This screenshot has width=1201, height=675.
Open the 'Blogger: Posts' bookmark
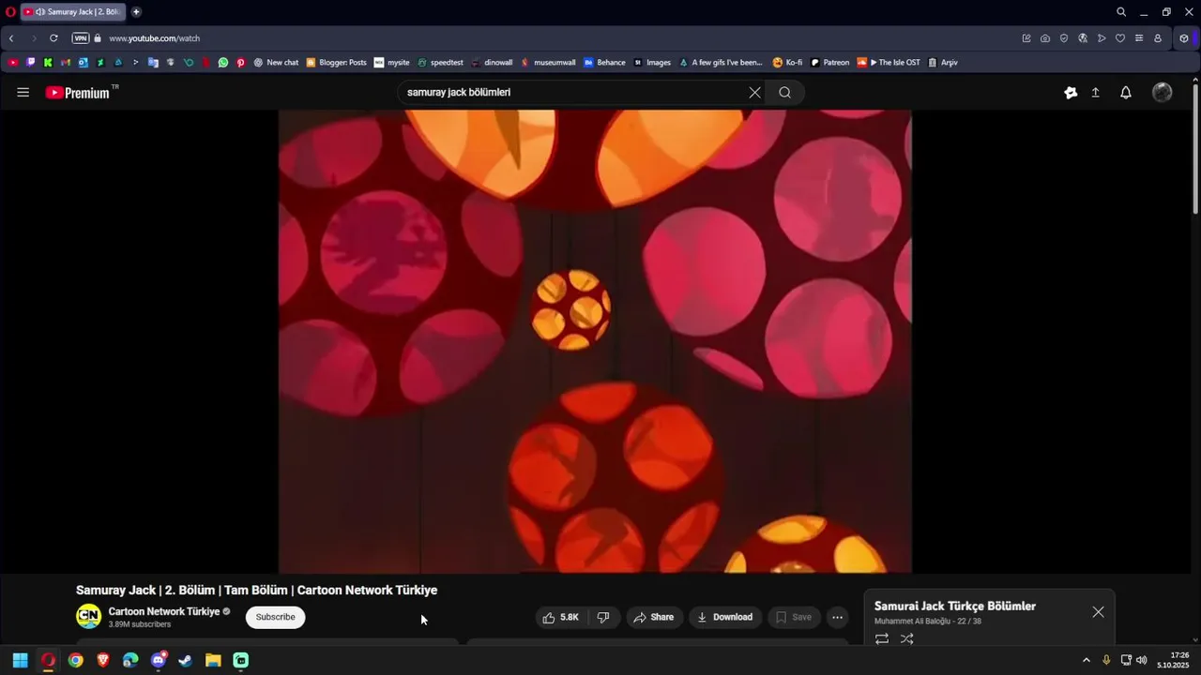tap(336, 63)
